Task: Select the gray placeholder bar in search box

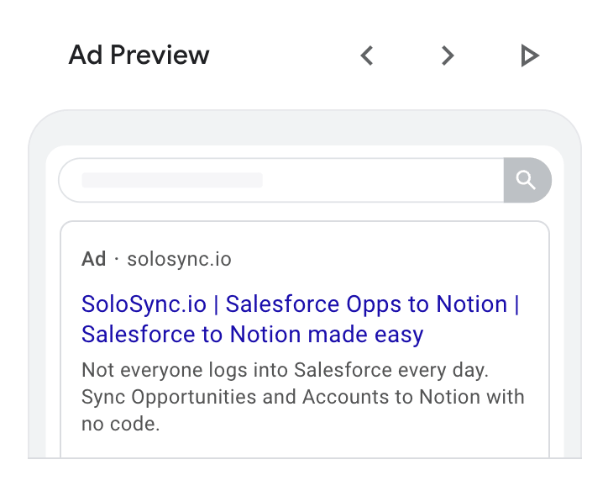Action: [x=172, y=180]
